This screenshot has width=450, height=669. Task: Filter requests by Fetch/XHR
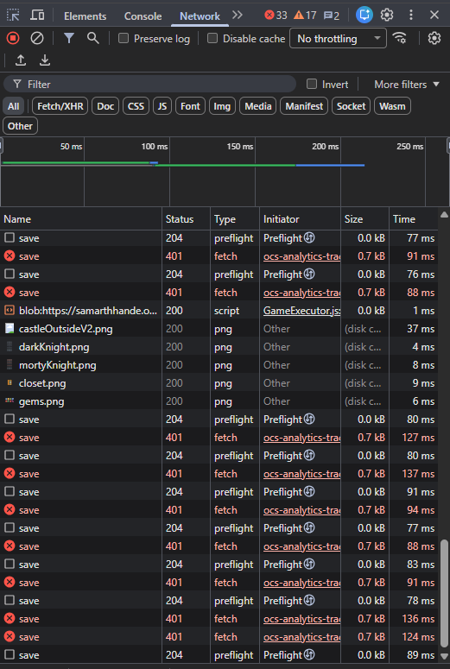(x=60, y=106)
